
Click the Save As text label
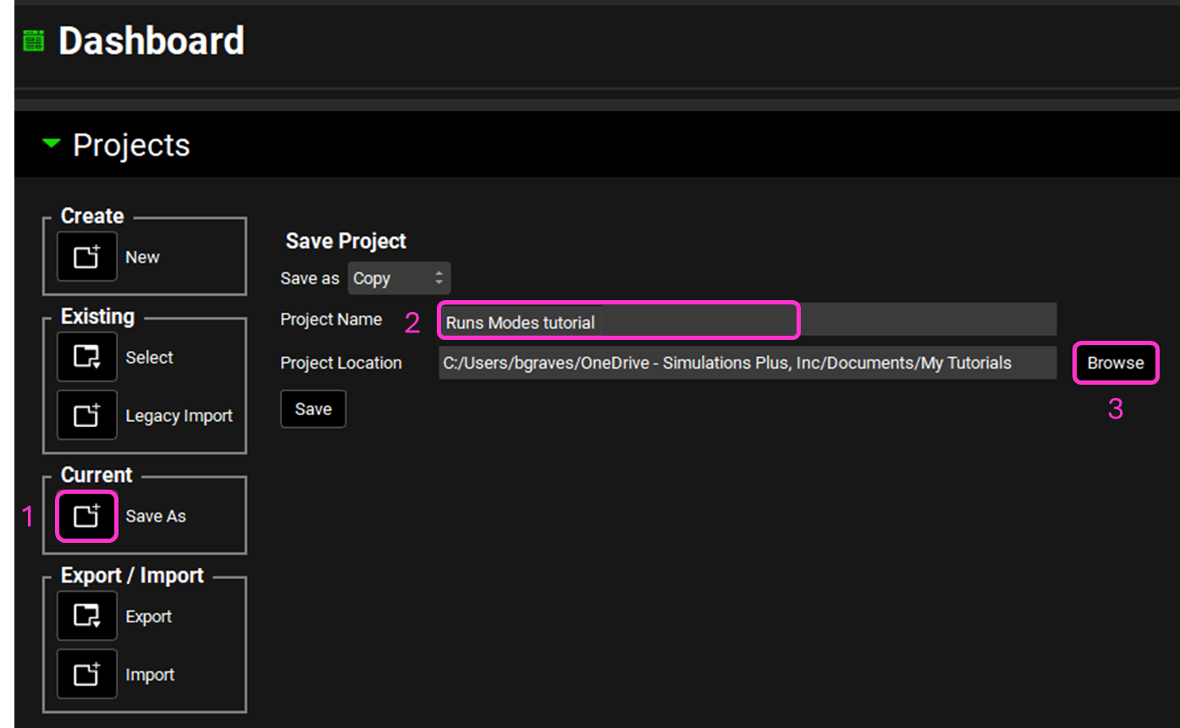pos(156,516)
